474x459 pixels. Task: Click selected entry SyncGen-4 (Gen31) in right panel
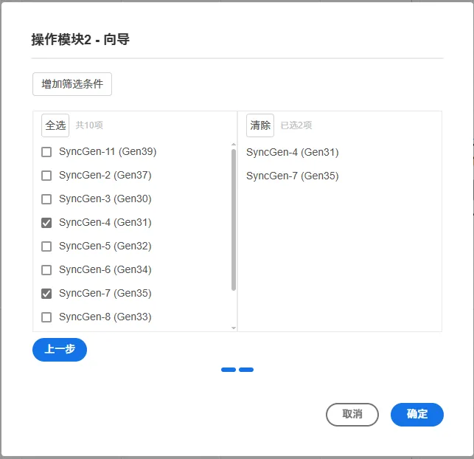tap(293, 152)
